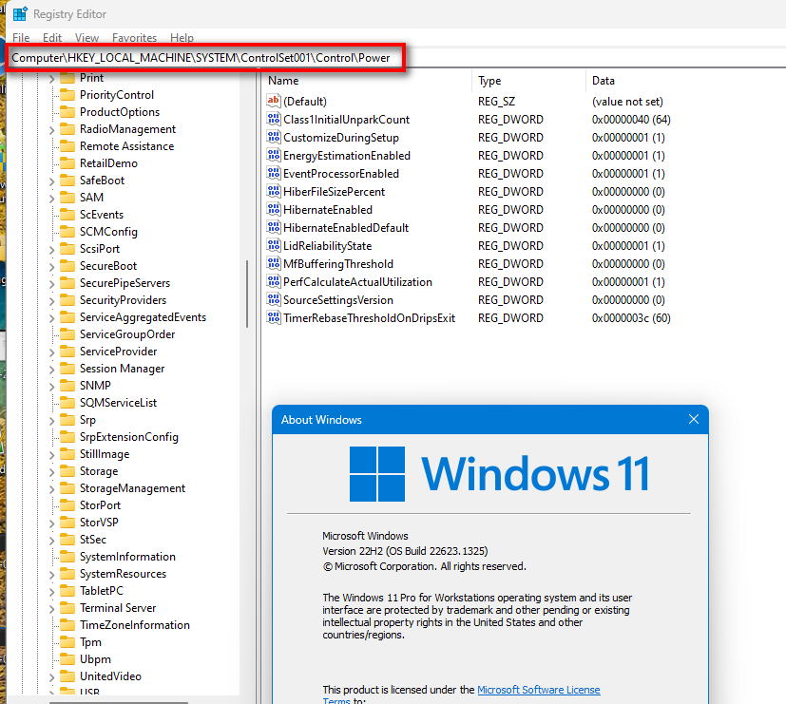Image resolution: width=786 pixels, height=704 pixels.
Task: Click the Tpm folder icon
Action: (x=67, y=642)
